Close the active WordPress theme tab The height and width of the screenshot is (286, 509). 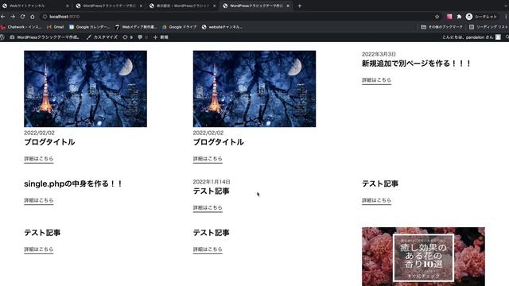click(x=288, y=6)
